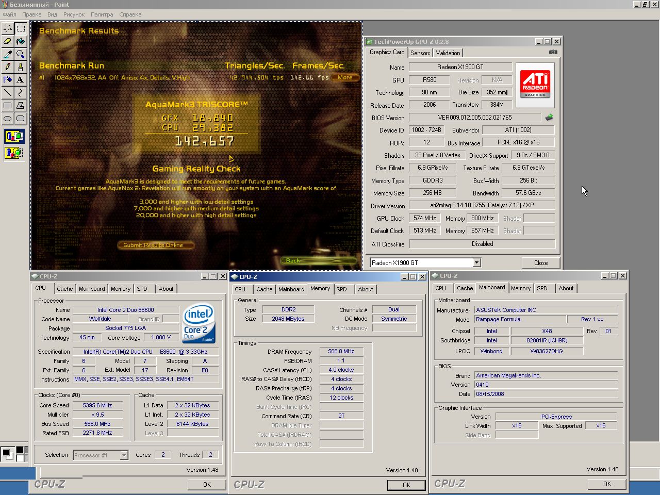The height and width of the screenshot is (495, 660).
Task: Click the BIOS date 08/15/2008
Action: pyautogui.click(x=546, y=394)
